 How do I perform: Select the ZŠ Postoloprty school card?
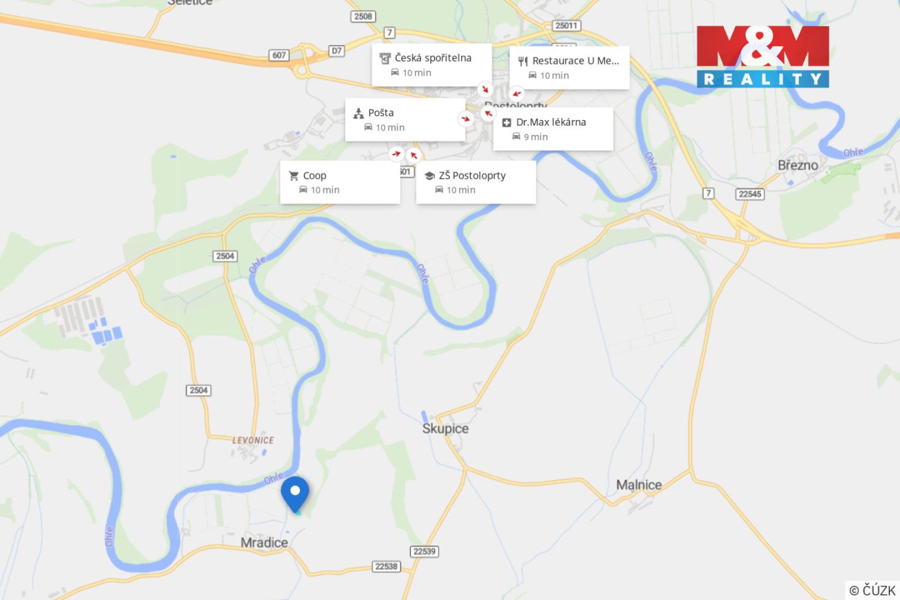pyautogui.click(x=476, y=182)
